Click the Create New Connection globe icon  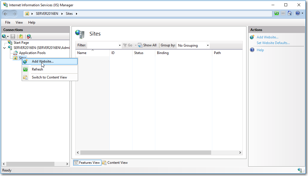(4, 36)
